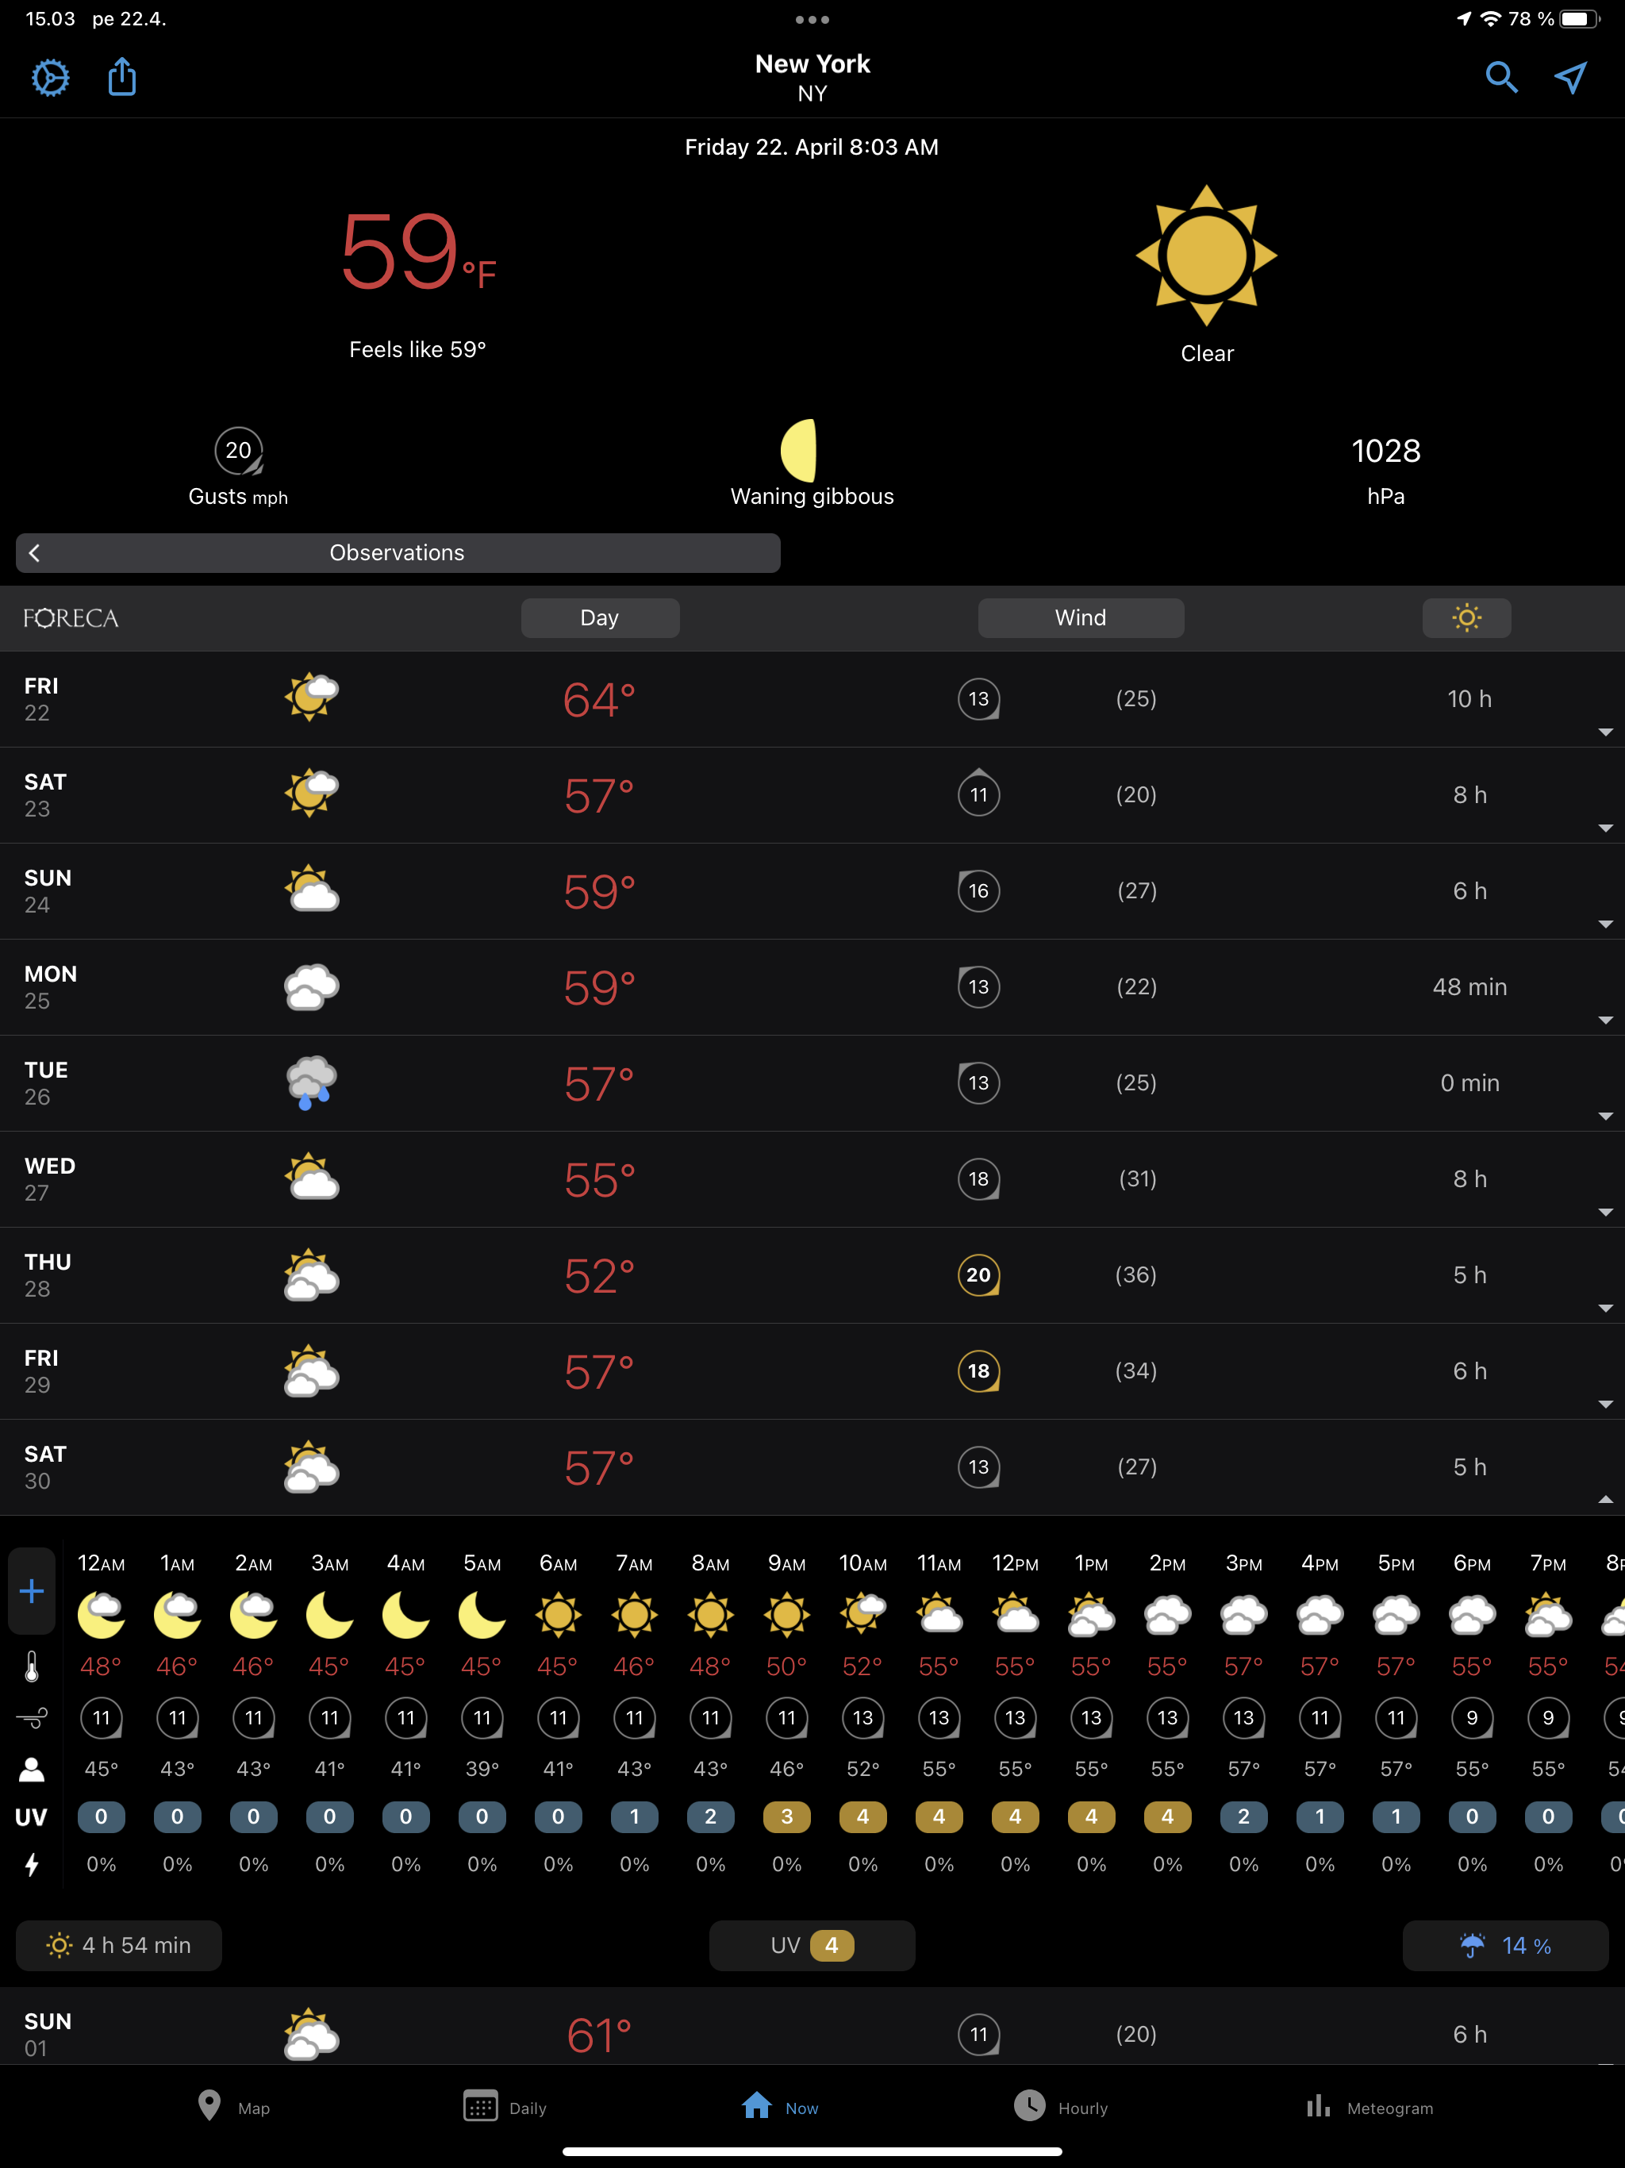Image resolution: width=1625 pixels, height=2168 pixels.
Task: Open the location search magnifier icon
Action: click(x=1500, y=78)
